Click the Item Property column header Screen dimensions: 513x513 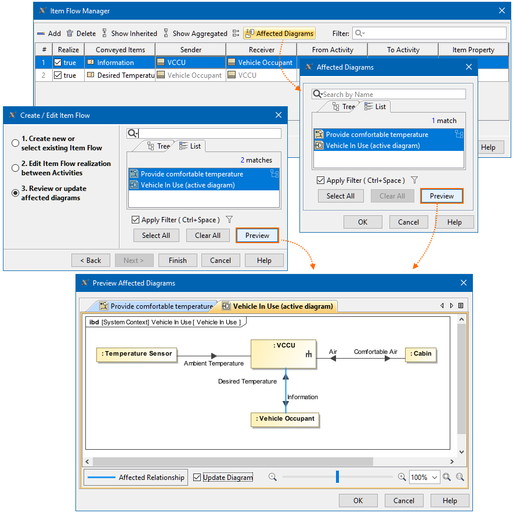tap(473, 50)
